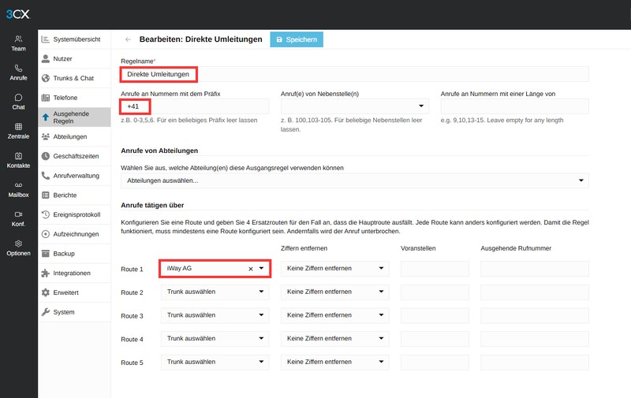Open the Konf. camera icon

pos(18,214)
